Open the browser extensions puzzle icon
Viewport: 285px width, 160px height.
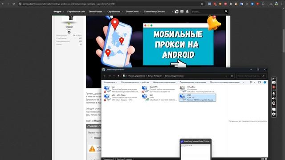coord(263,4)
